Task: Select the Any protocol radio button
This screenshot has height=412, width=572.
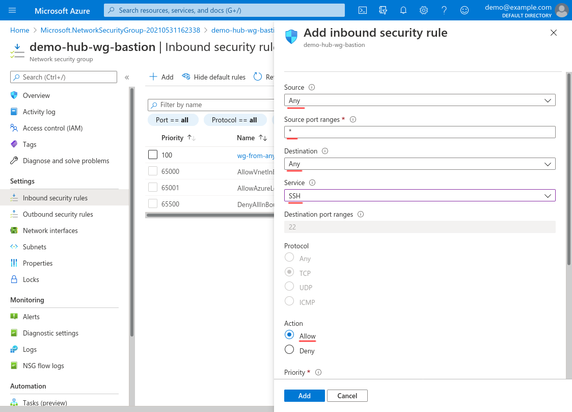Action: coord(289,257)
